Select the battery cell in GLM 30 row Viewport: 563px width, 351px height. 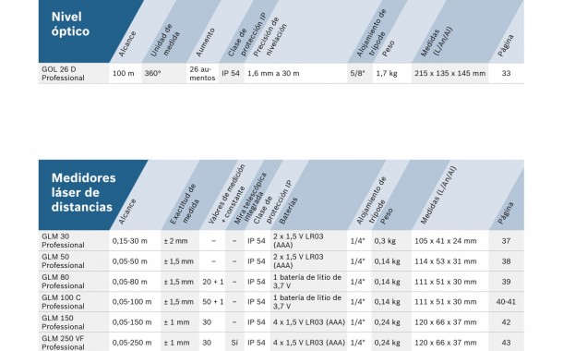pos(298,241)
